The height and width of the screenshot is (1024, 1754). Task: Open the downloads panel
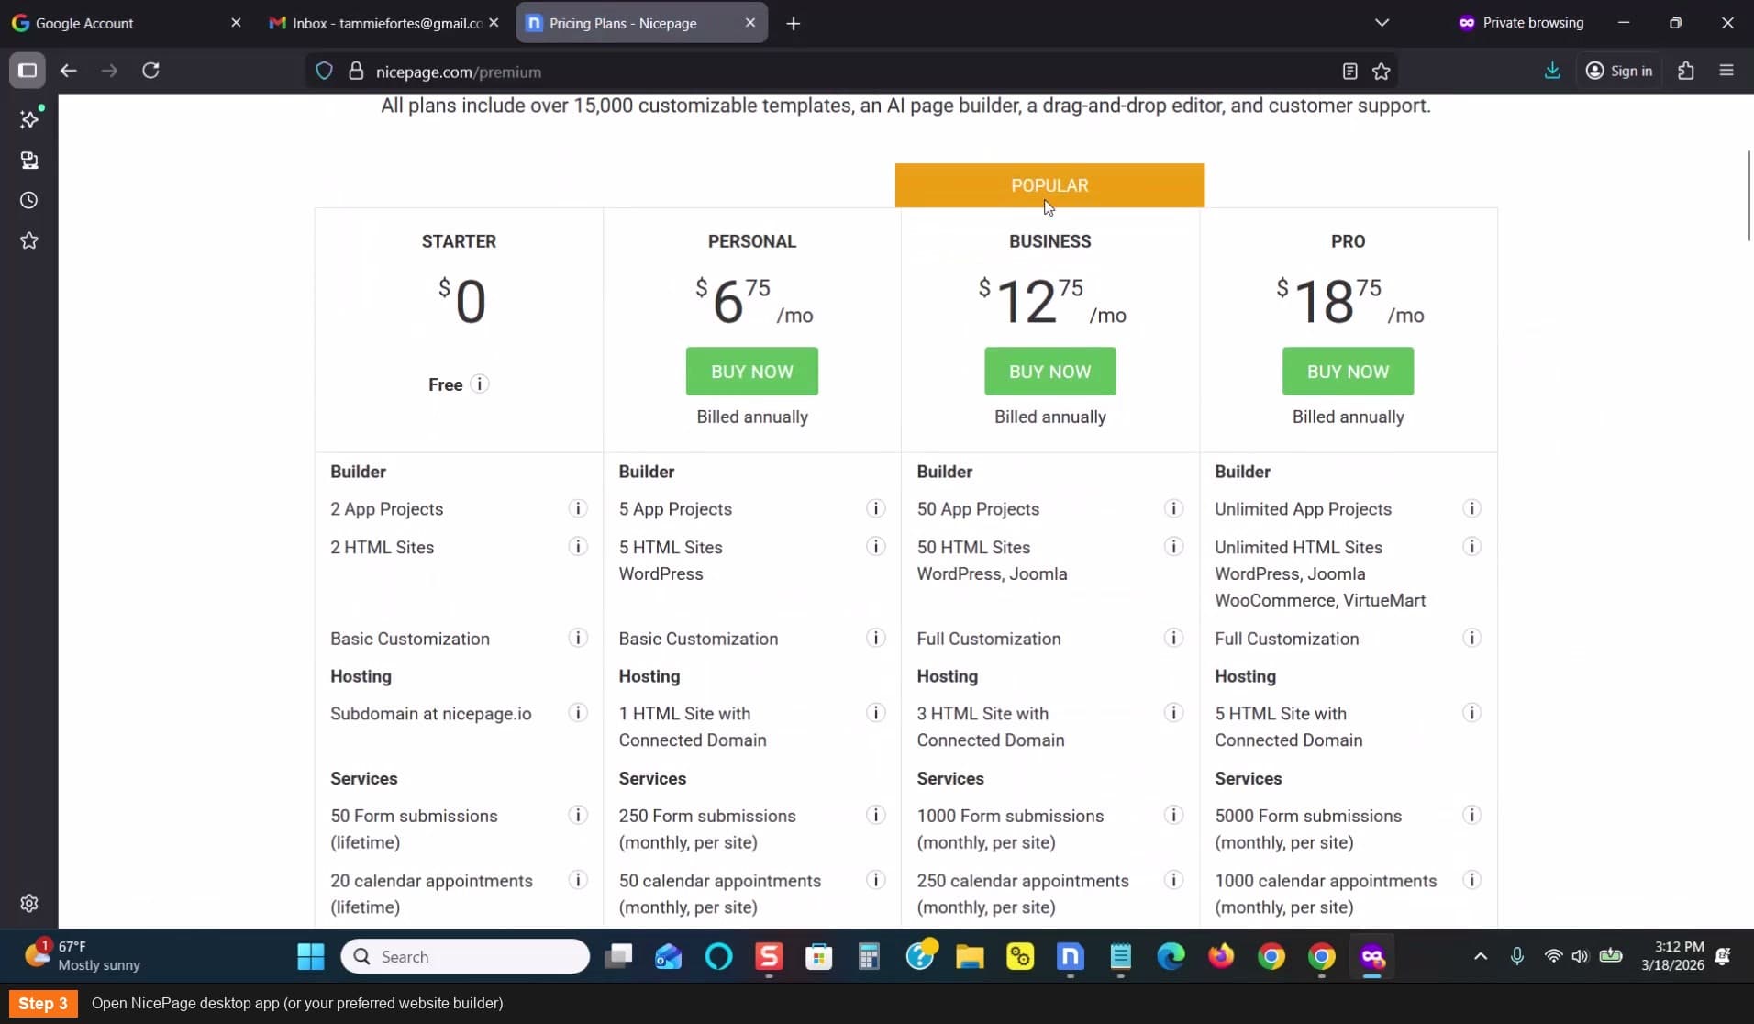(1552, 71)
